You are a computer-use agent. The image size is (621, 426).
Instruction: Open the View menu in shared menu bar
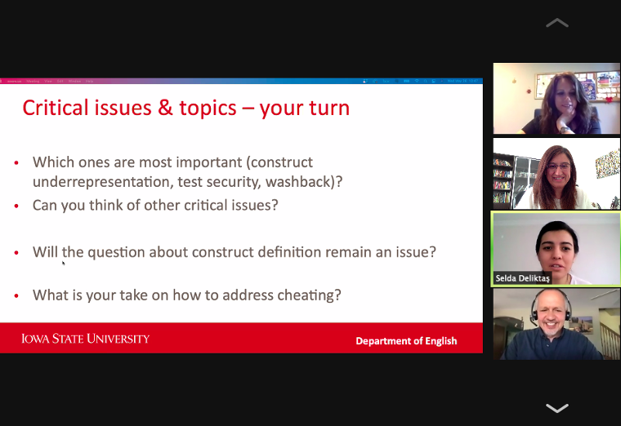[48, 81]
